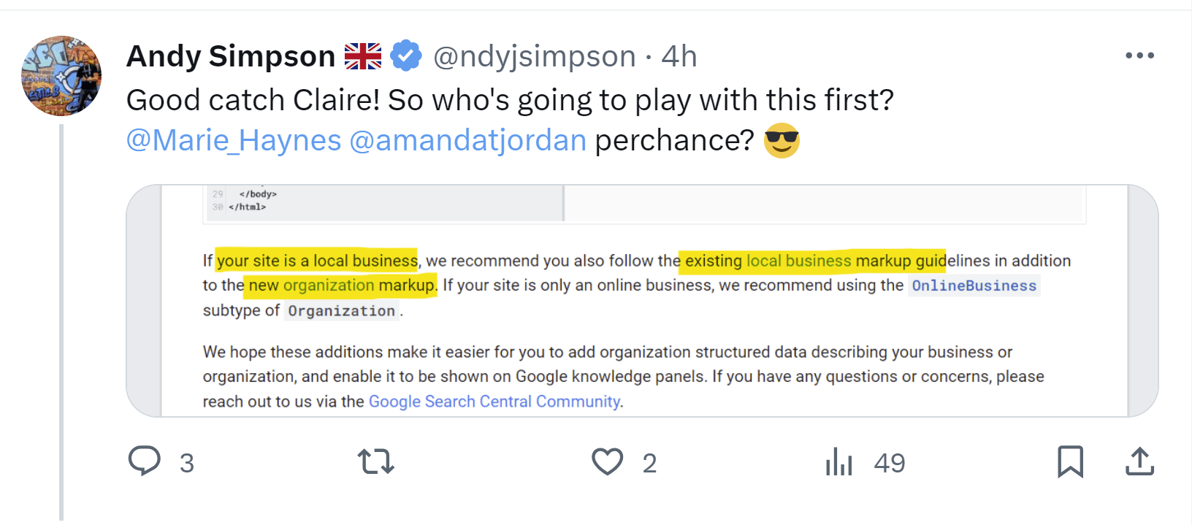The height and width of the screenshot is (525, 1192).
Task: Click the 4h timestamp
Action: 679,56
